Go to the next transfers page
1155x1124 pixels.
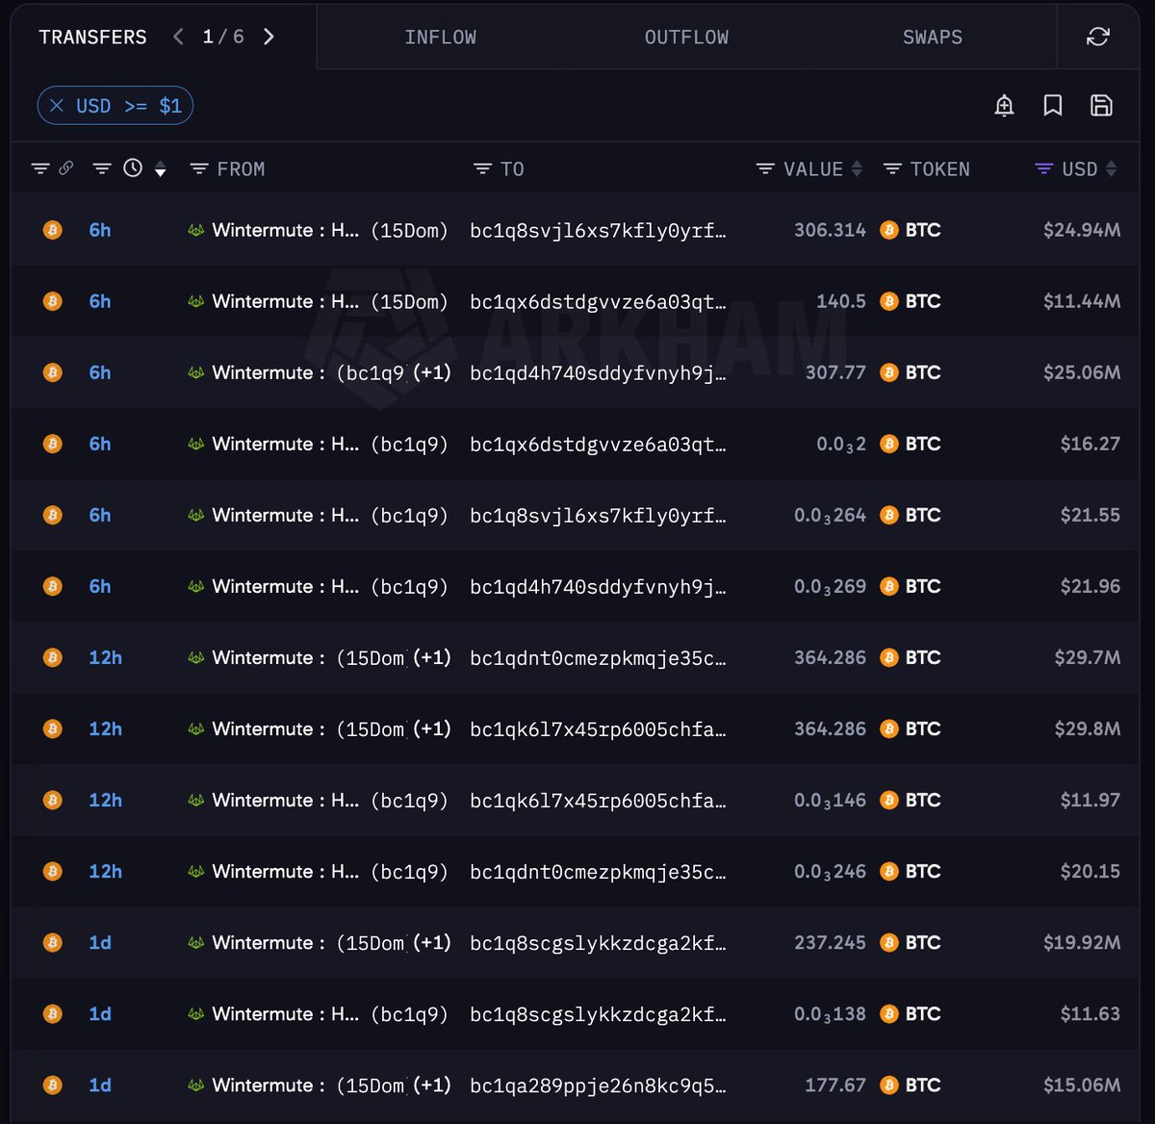click(x=269, y=37)
